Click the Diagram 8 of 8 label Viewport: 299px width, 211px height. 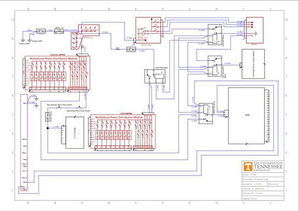click(x=250, y=198)
